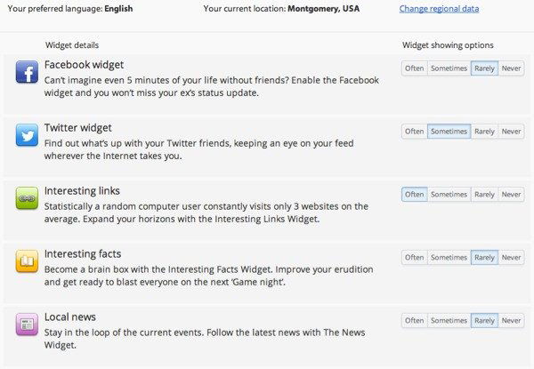Select Sometimes for Interesting links
Image resolution: width=534 pixels, height=369 pixels.
pos(449,195)
